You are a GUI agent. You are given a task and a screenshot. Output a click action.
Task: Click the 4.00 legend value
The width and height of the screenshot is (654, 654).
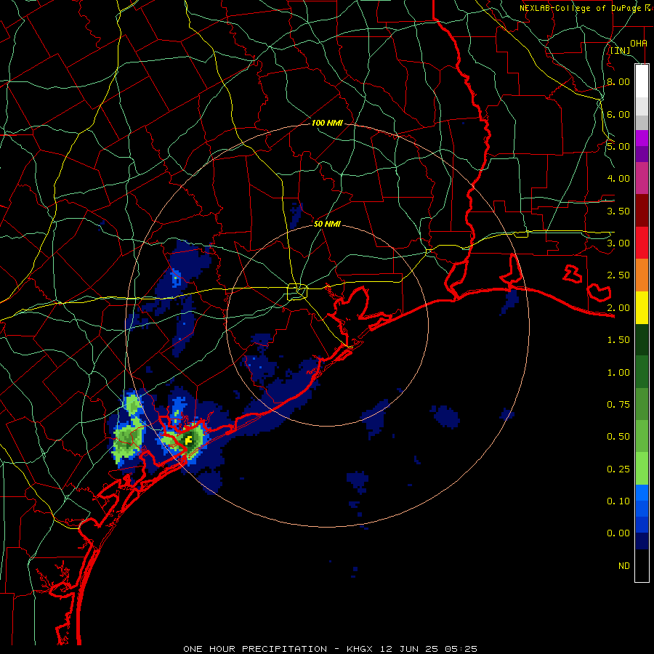click(618, 179)
